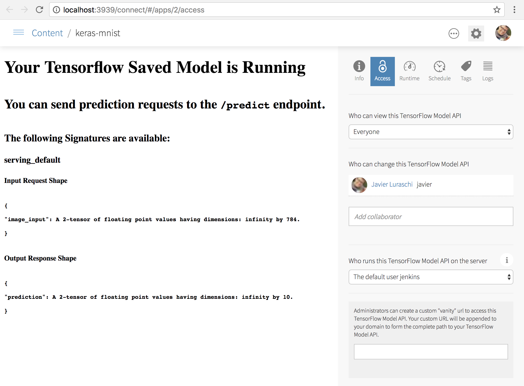The height and width of the screenshot is (386, 524).
Task: Go to the Content breadcrumb link
Action: pyautogui.click(x=47, y=33)
